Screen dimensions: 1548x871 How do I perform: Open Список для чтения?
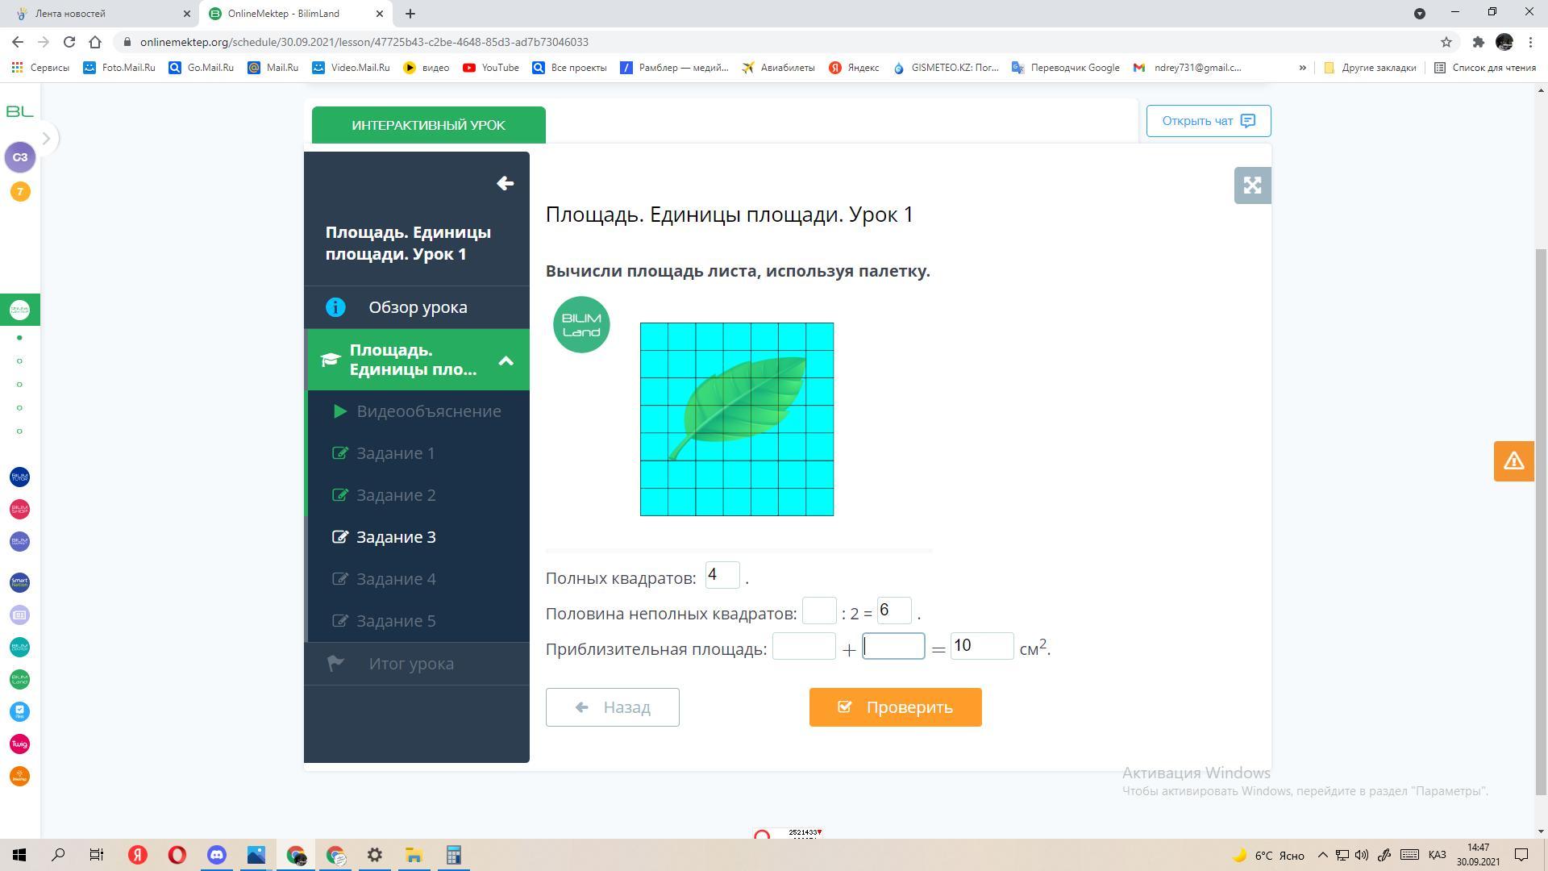1485,68
